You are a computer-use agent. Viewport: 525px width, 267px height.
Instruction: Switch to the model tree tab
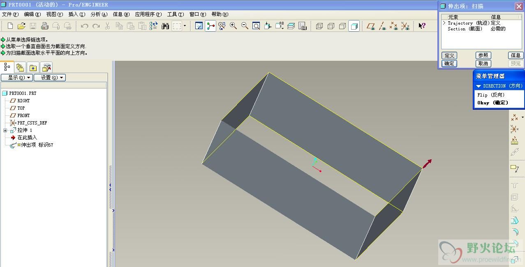[7, 67]
